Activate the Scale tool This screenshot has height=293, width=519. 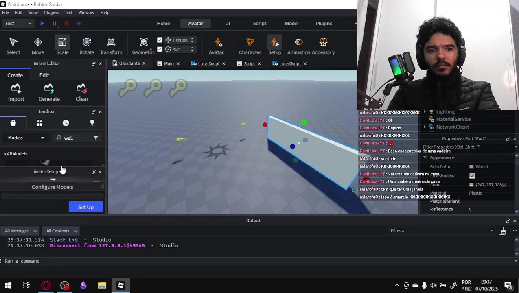point(62,46)
